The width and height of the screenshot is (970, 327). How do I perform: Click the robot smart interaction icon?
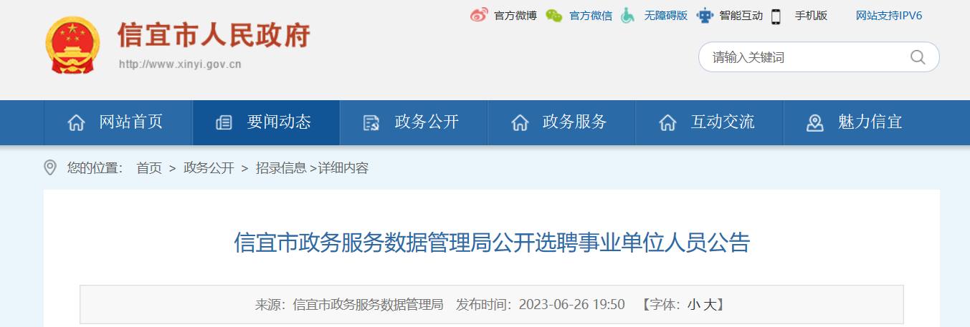705,15
